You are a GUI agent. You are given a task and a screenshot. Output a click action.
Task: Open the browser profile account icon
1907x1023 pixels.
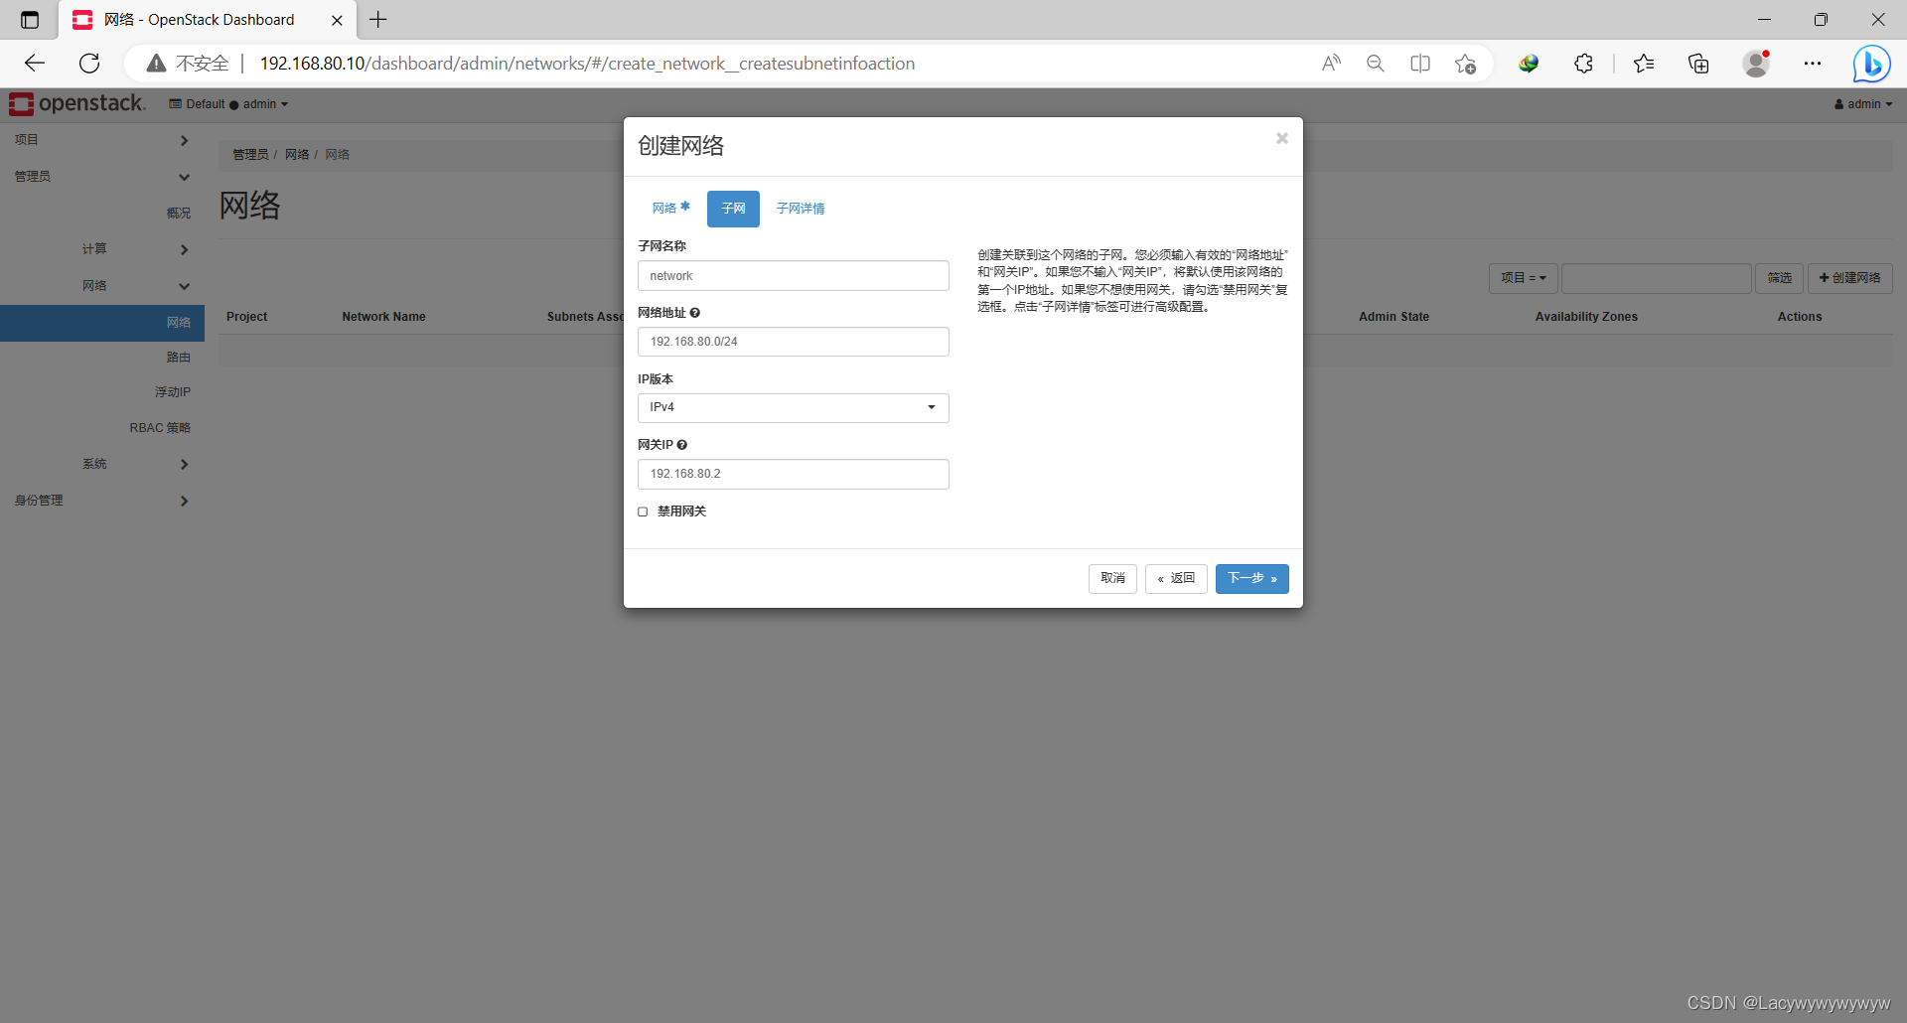coord(1756,63)
